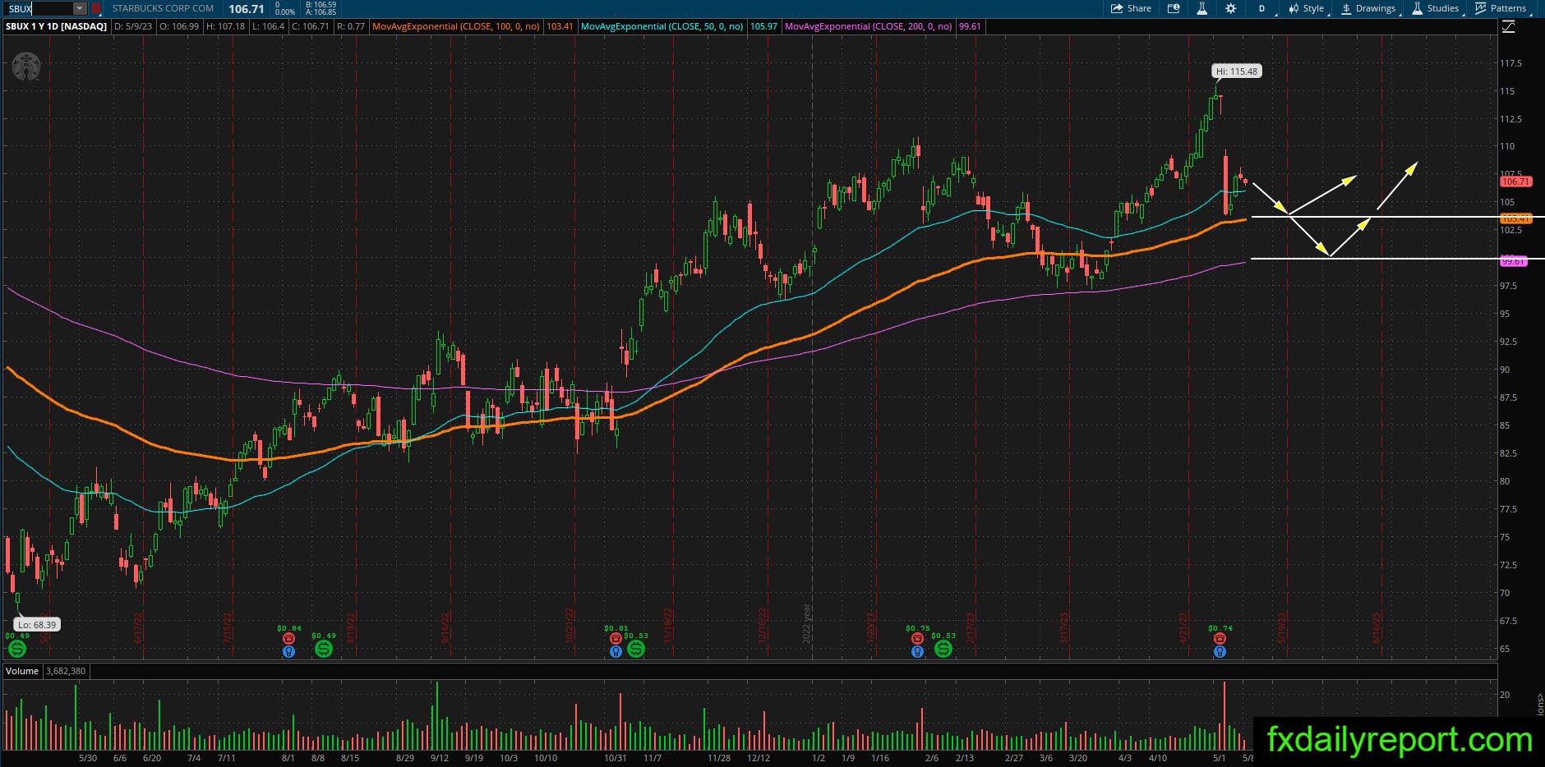Screen dimensions: 1545x767
Task: Click the bid value B: 106.59
Action: pos(321,4)
